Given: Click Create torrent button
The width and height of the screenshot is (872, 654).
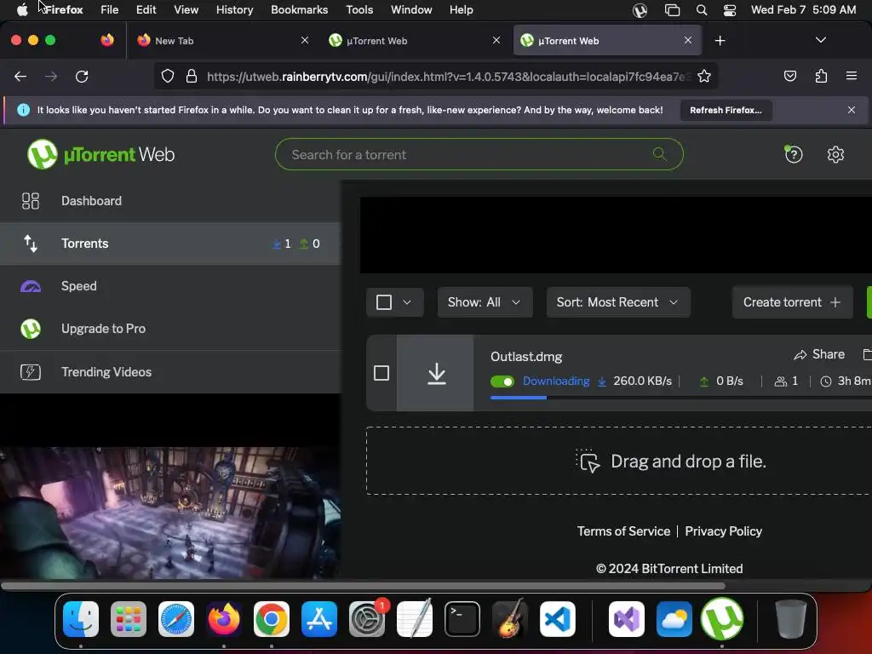Looking at the screenshot, I should [x=793, y=302].
